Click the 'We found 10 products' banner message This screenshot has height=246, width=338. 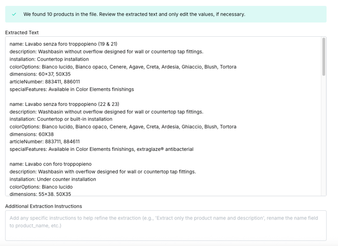(134, 14)
